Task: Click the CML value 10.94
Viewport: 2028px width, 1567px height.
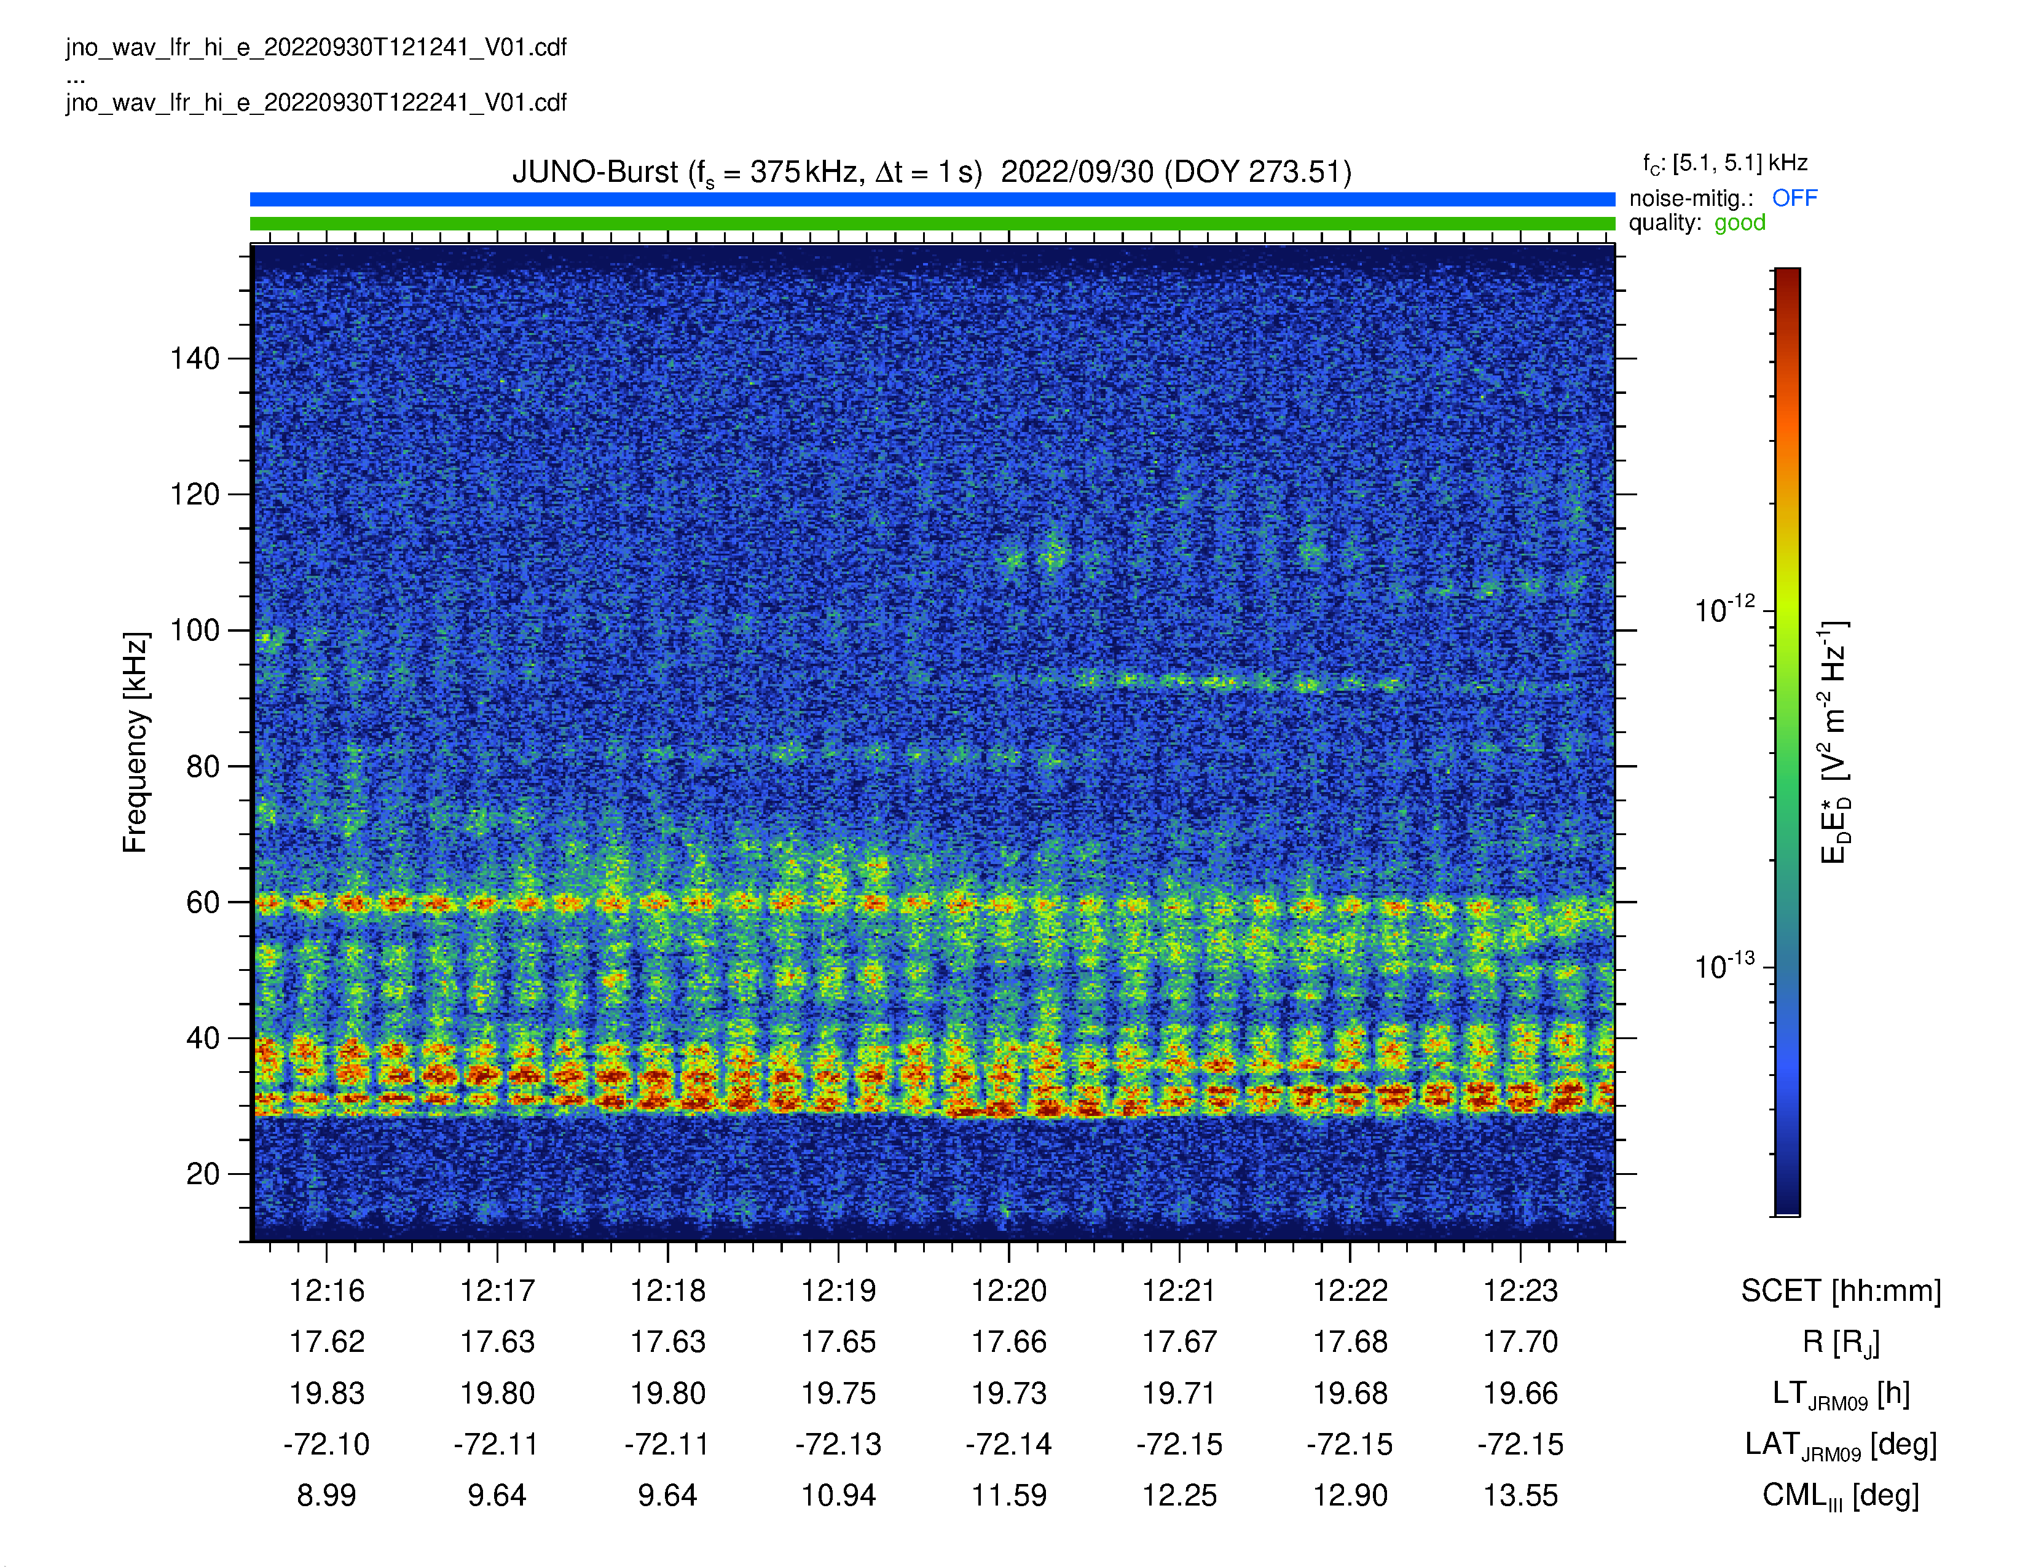Action: click(x=838, y=1496)
